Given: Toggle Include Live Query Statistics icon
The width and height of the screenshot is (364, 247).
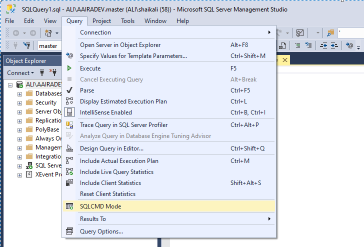Looking at the screenshot, I should pos(69,172).
